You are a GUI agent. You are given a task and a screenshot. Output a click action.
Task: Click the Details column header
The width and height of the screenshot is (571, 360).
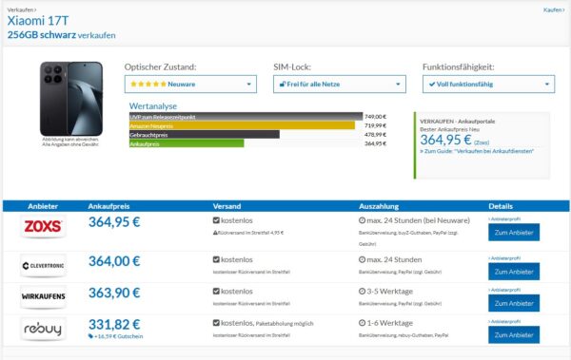pyautogui.click(x=501, y=206)
